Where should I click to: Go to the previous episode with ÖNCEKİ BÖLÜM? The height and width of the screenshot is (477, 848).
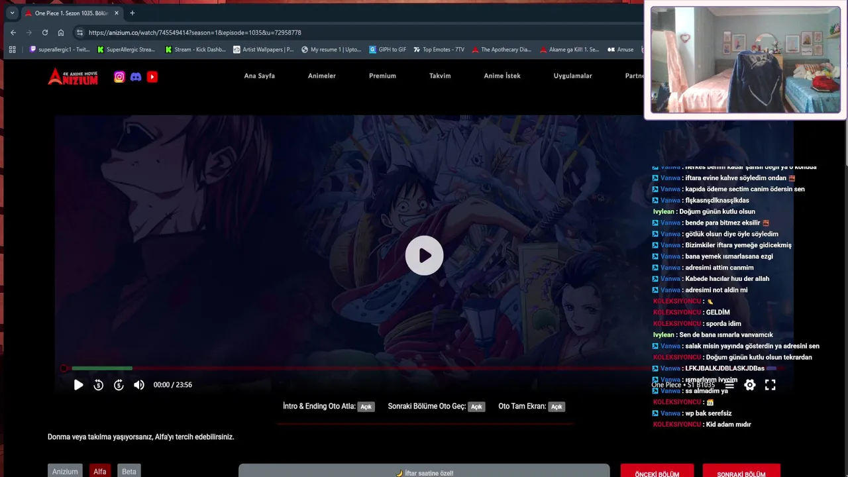[657, 472]
